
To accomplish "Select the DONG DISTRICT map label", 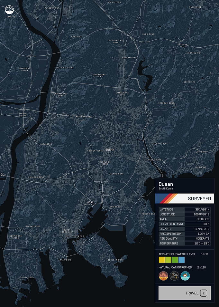I will [x=90, y=203].
